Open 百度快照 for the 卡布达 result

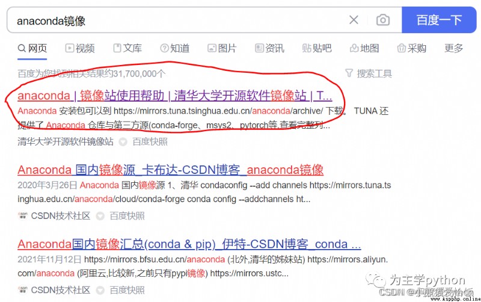[127, 216]
